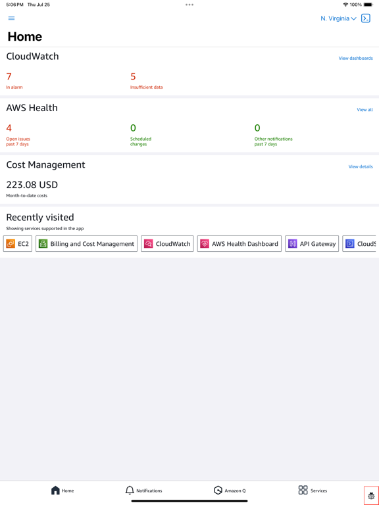
Task: Open Cost Management View details link
Action: (x=361, y=166)
